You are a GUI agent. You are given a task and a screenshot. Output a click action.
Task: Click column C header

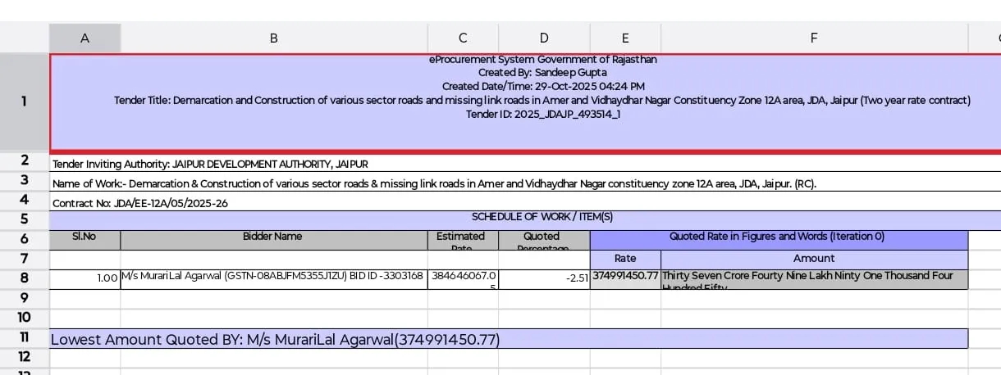[x=463, y=38]
